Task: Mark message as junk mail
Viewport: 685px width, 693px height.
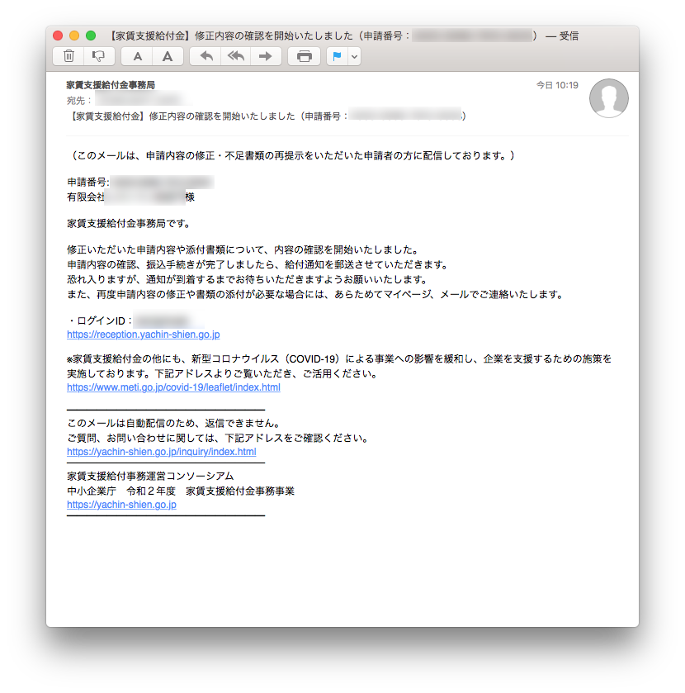Action: tap(98, 56)
